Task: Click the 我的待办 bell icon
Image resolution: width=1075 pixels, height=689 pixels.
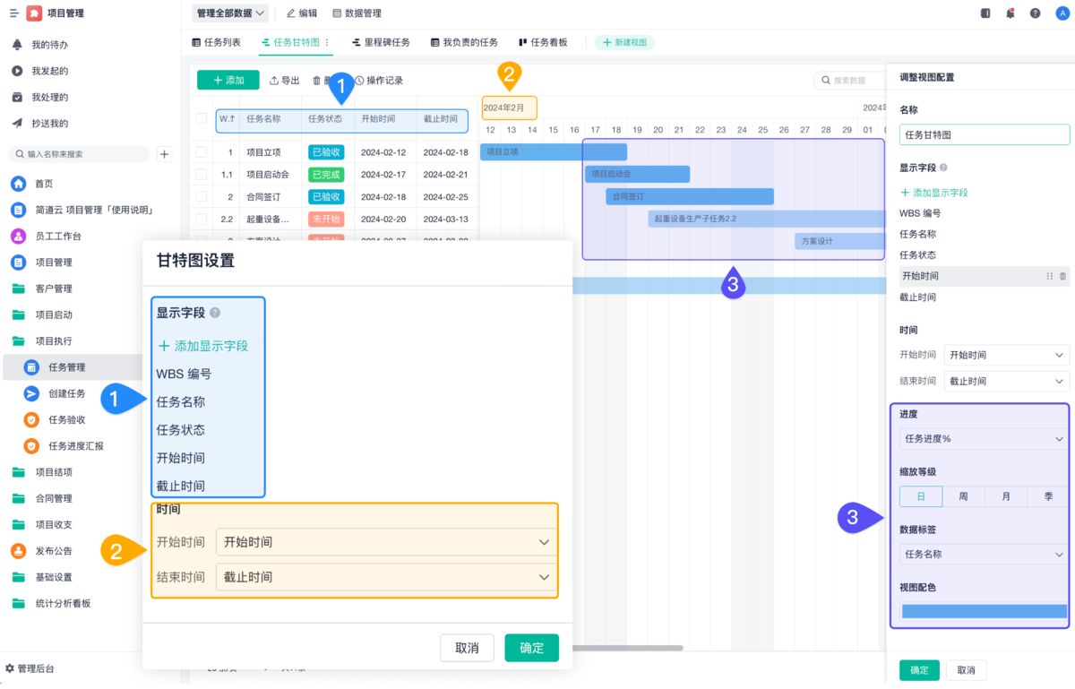Action: click(x=16, y=43)
